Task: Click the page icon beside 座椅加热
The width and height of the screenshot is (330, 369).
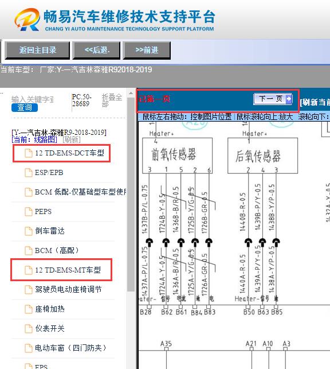Action: [x=29, y=309]
